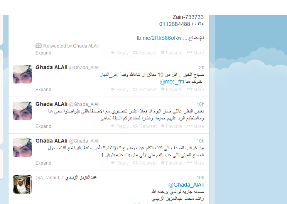
Task: Favorite the first 10h Ghada ALAli tweet
Action: tap(172, 126)
